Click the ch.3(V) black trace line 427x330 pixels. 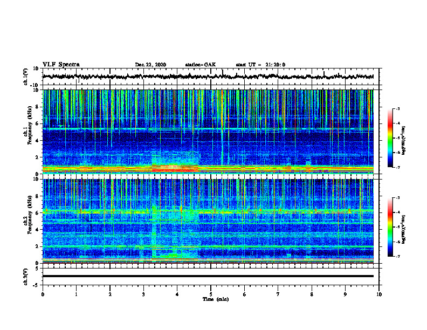[208, 276]
